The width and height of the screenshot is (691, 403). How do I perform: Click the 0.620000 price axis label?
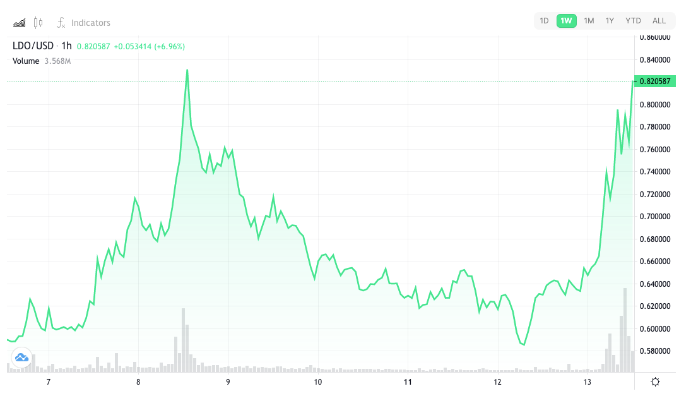(x=655, y=306)
